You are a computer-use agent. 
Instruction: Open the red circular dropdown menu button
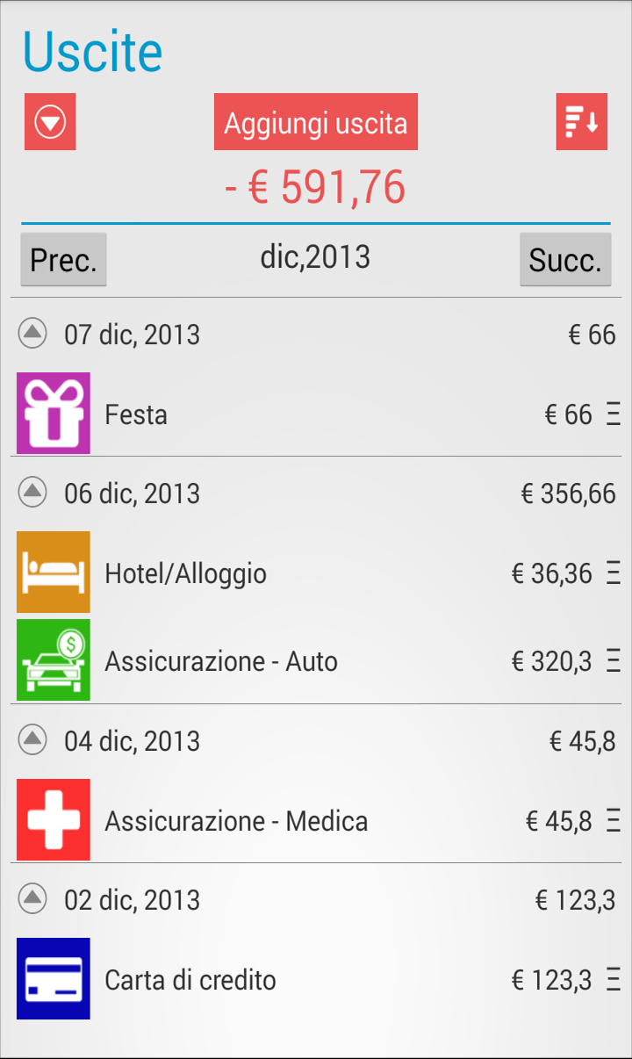pyautogui.click(x=50, y=122)
